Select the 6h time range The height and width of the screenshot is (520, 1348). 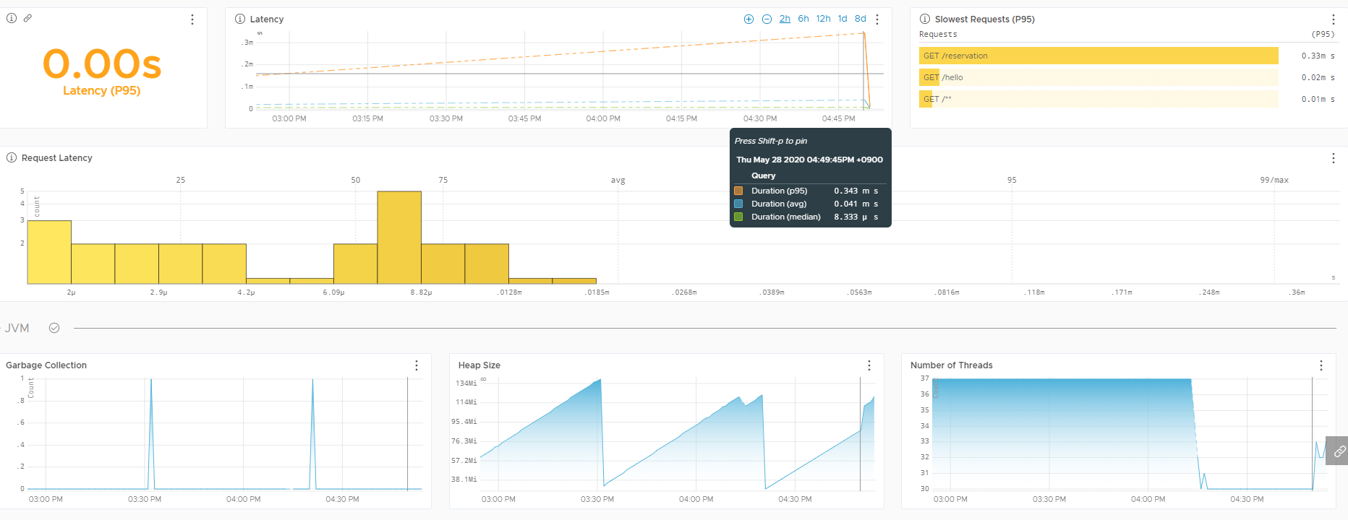coord(803,19)
